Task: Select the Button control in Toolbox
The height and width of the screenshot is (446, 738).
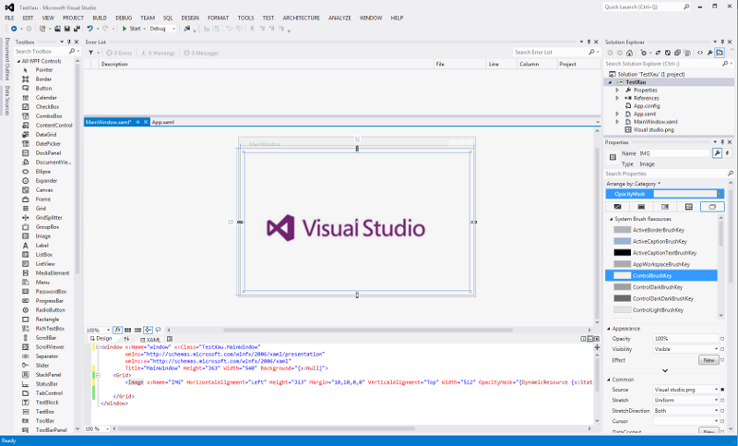Action: tap(43, 88)
